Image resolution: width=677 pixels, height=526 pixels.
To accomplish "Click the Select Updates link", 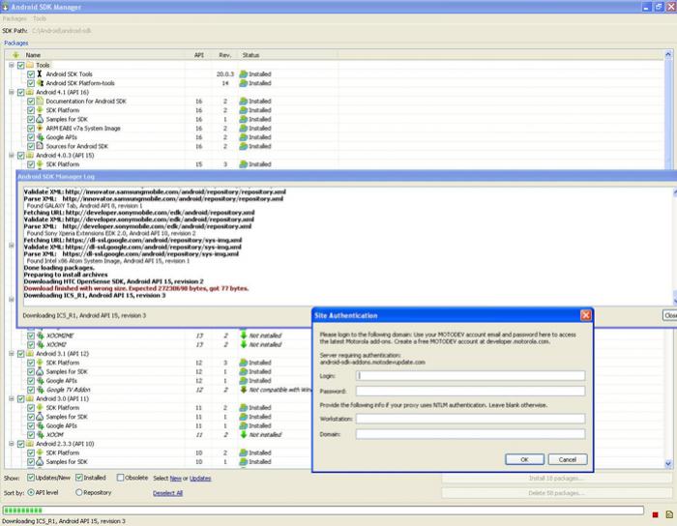I will tap(200, 478).
